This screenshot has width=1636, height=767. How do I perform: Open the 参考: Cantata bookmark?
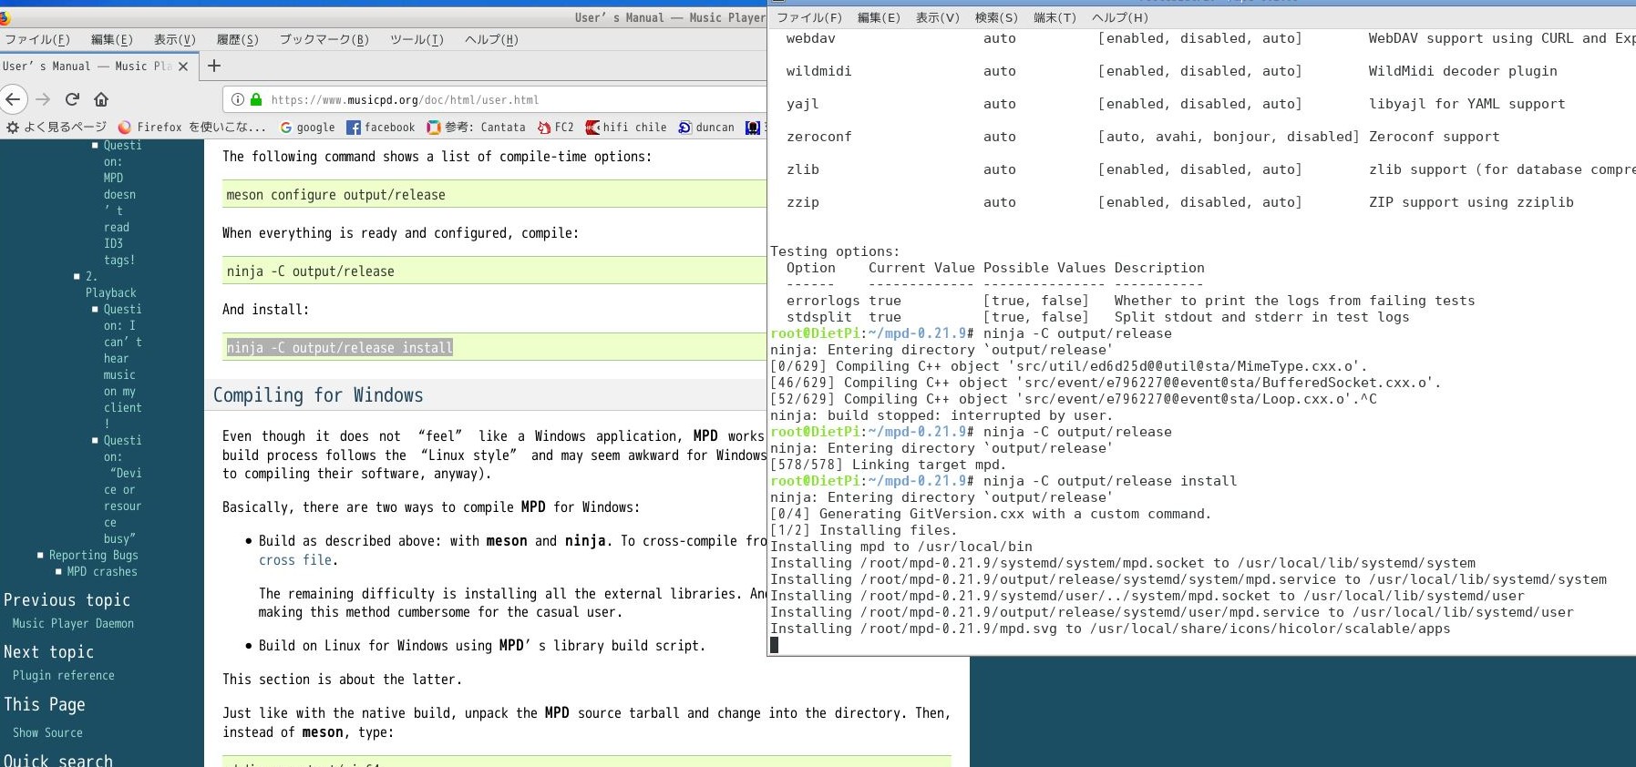point(477,128)
